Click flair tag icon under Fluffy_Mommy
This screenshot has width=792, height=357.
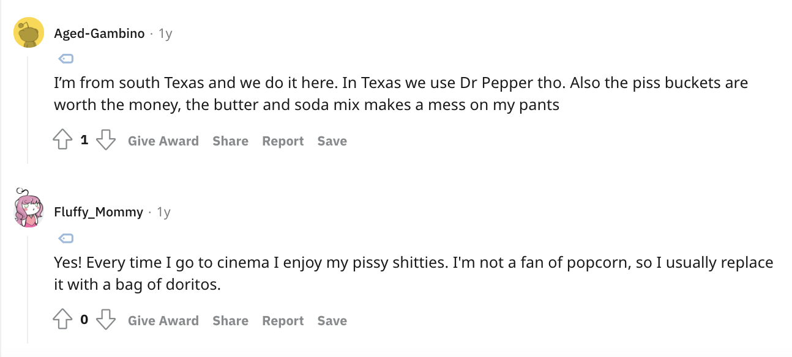point(66,238)
